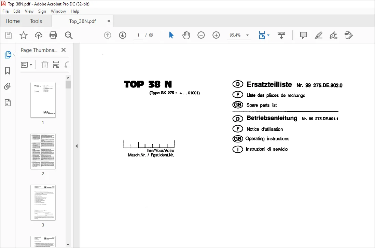Click the Add comment sticky note icon
This screenshot has height=248, width=375.
304,35
